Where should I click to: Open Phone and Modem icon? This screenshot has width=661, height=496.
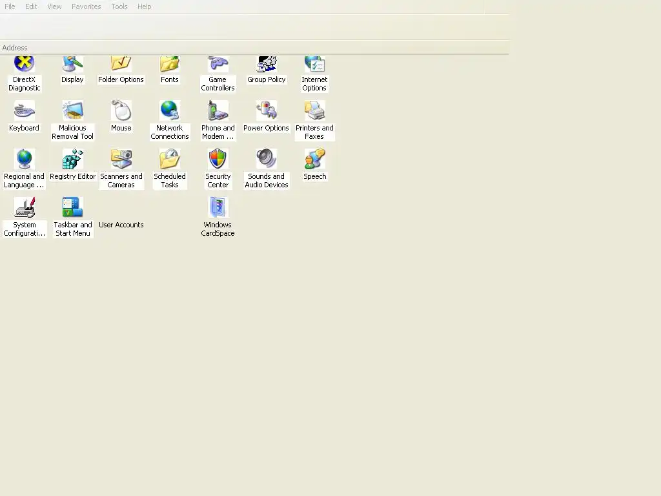click(x=218, y=110)
